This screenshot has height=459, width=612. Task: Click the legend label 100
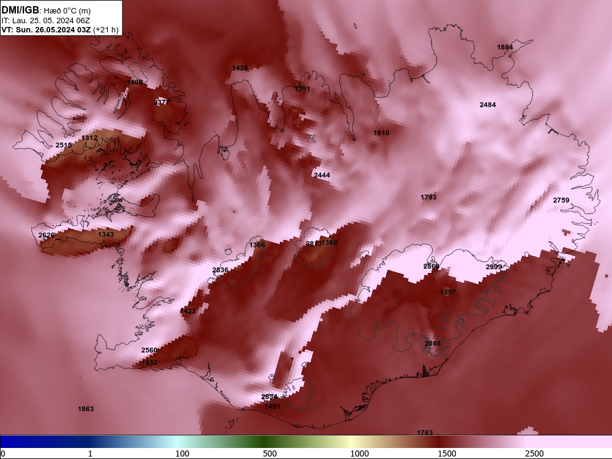click(x=182, y=453)
